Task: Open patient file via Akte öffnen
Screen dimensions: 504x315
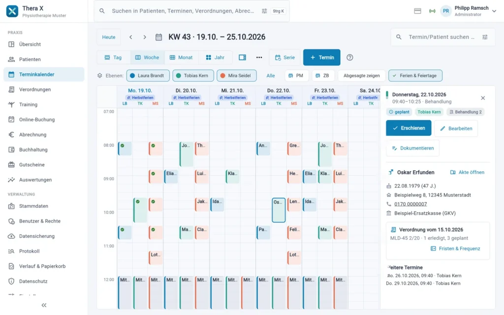Action: pyautogui.click(x=468, y=172)
